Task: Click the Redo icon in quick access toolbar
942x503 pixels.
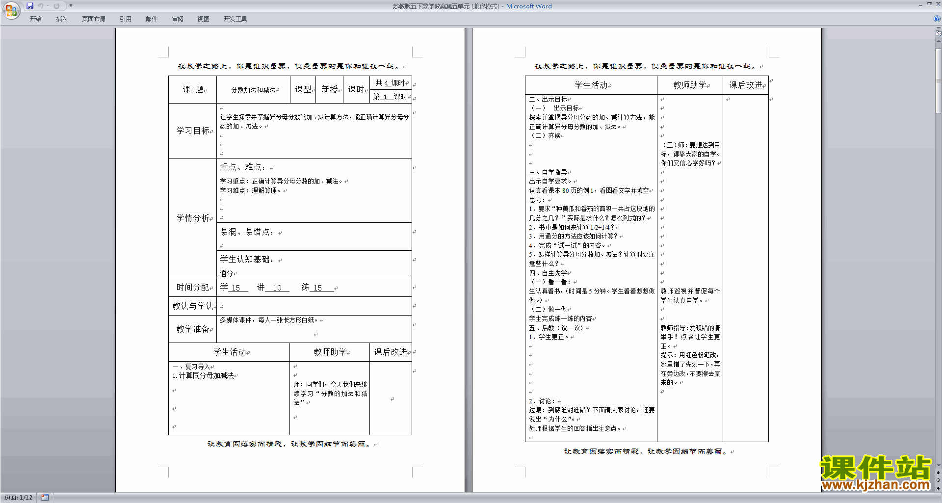Action: 56,6
